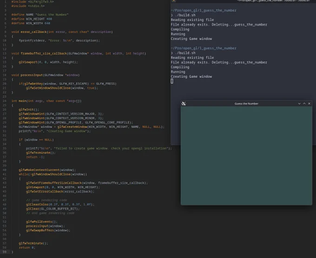Click 'glViewport(0, 0, width, height);' line
Image resolution: width=316 pixels, height=258 pixels.
48,62
